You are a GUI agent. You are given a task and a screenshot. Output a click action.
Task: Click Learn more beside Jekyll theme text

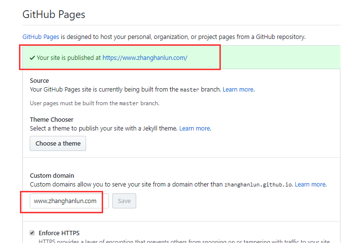click(x=195, y=128)
